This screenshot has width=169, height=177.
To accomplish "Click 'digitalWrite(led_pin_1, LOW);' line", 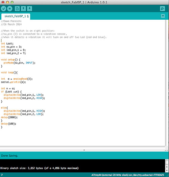I will 24,95.
